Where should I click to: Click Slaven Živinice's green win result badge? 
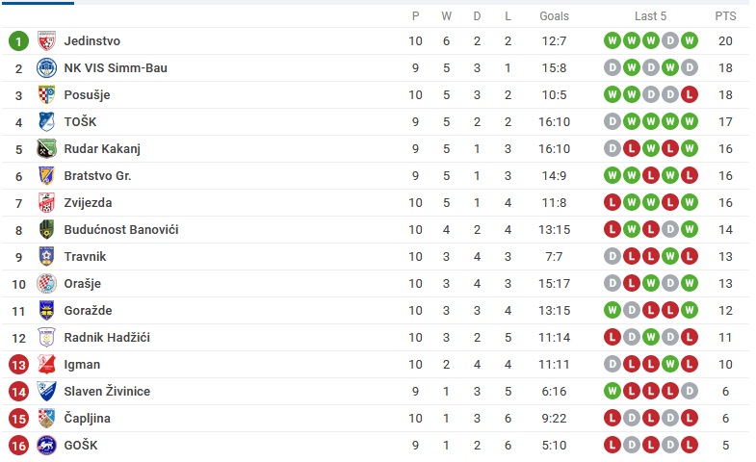coord(613,392)
